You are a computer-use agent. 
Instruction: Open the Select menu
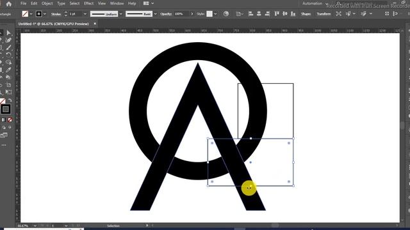point(74,3)
